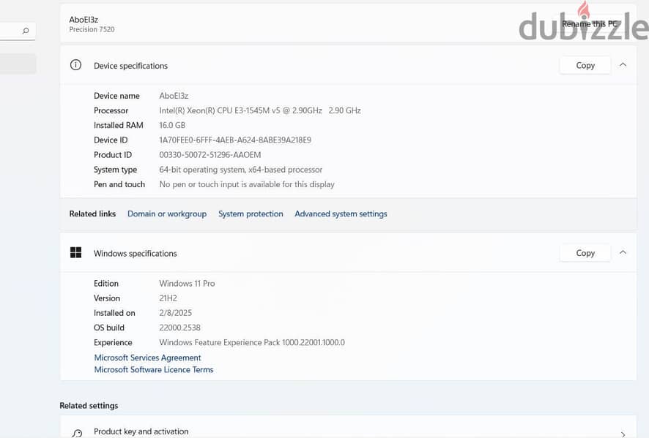Click Rename this PC button
The height and width of the screenshot is (438, 649).
coord(590,24)
